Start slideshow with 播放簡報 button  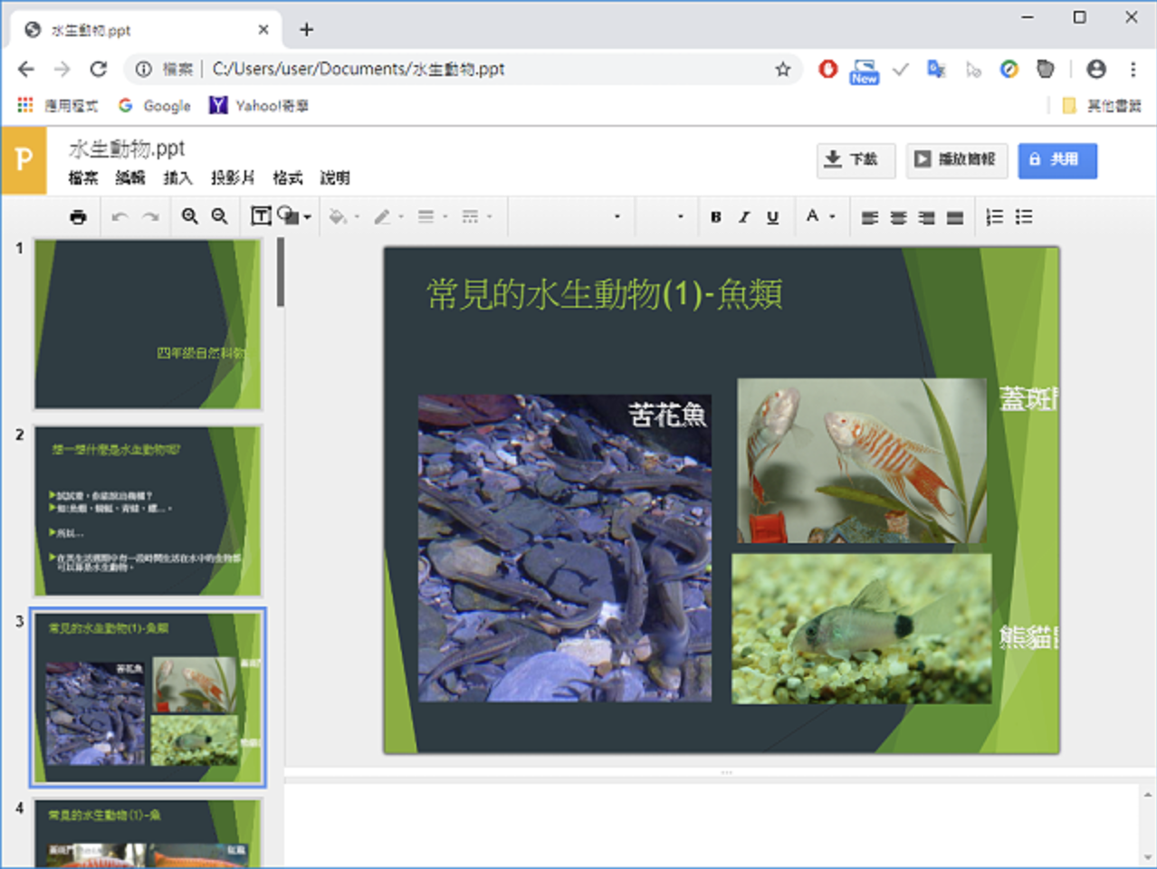(x=957, y=160)
